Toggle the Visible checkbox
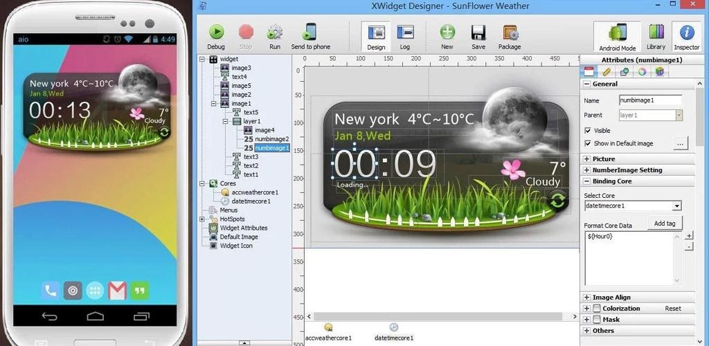 (588, 130)
